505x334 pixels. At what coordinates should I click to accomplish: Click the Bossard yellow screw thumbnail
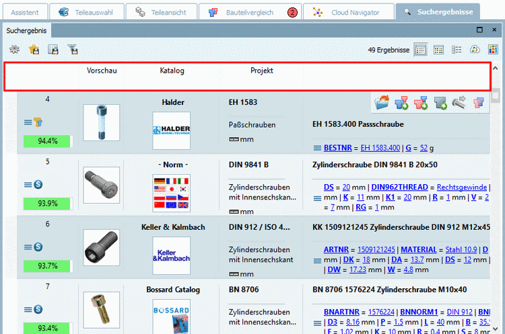[x=102, y=310]
